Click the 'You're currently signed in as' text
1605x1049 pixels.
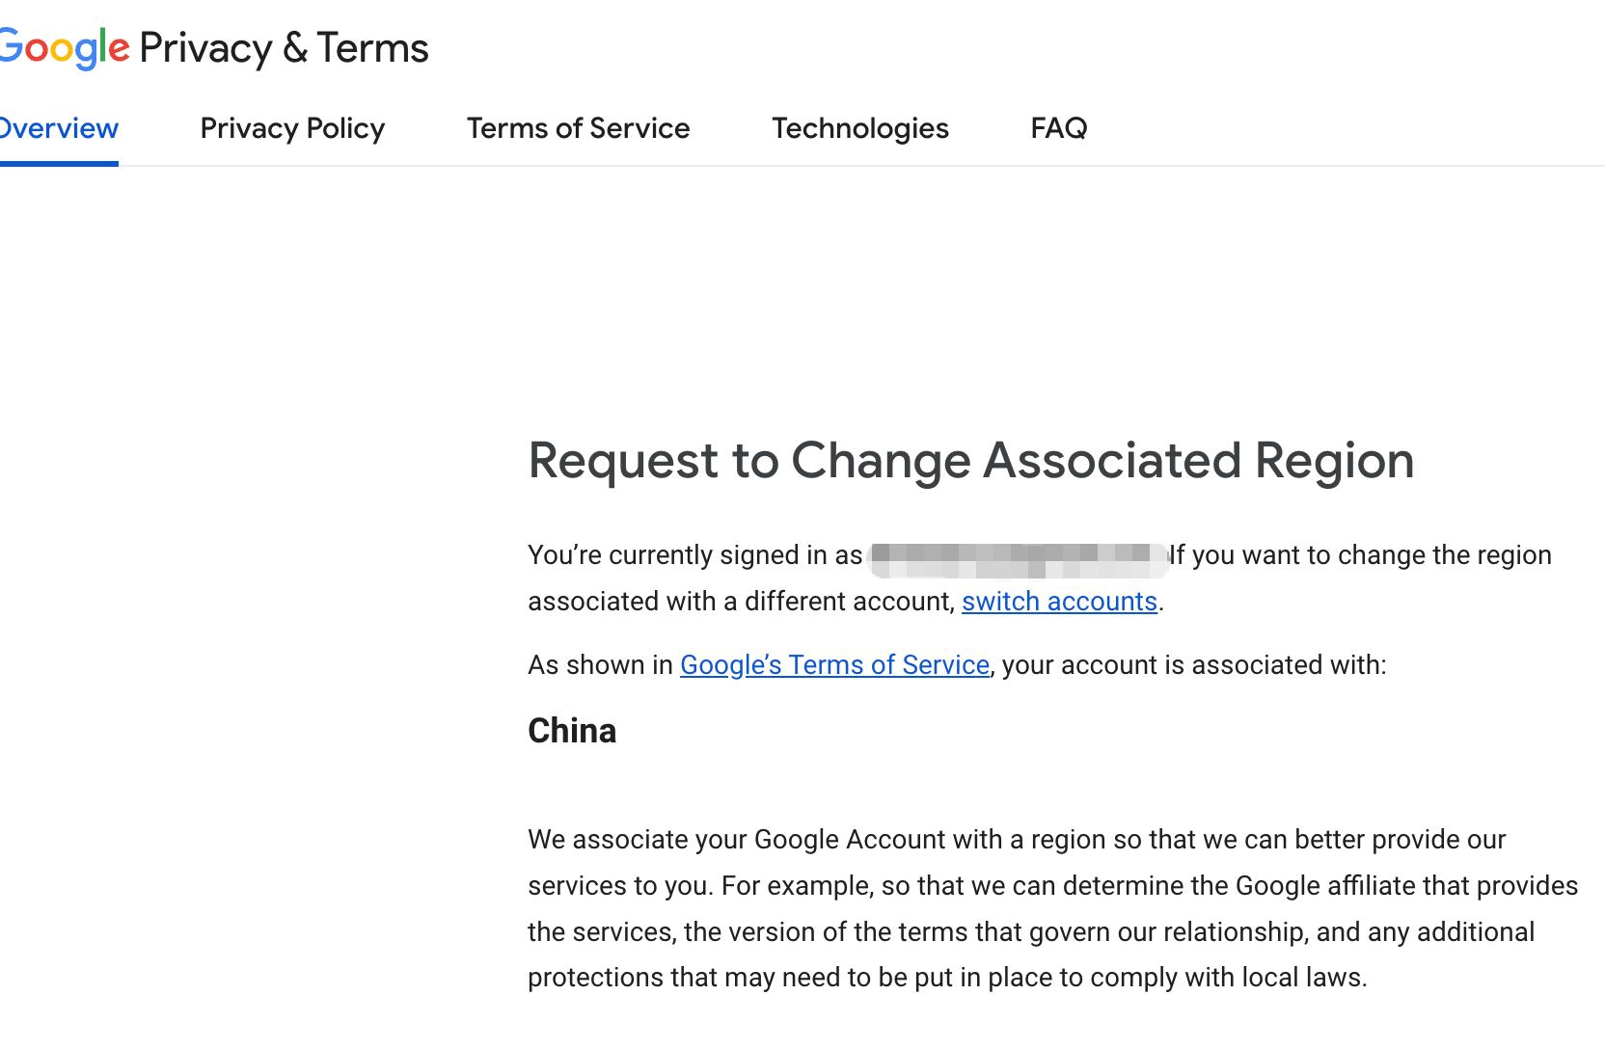(x=694, y=555)
